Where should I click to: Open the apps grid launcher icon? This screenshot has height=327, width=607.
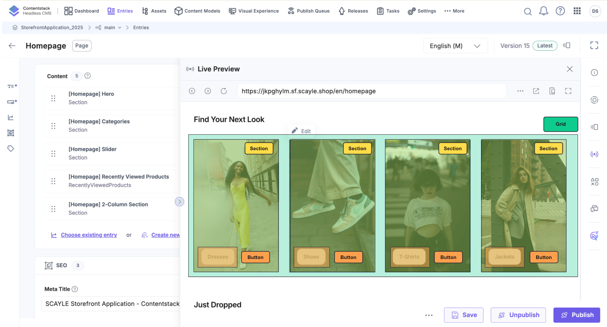[x=577, y=11]
